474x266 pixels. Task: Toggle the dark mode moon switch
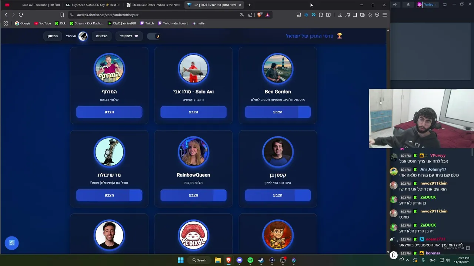coord(153,36)
